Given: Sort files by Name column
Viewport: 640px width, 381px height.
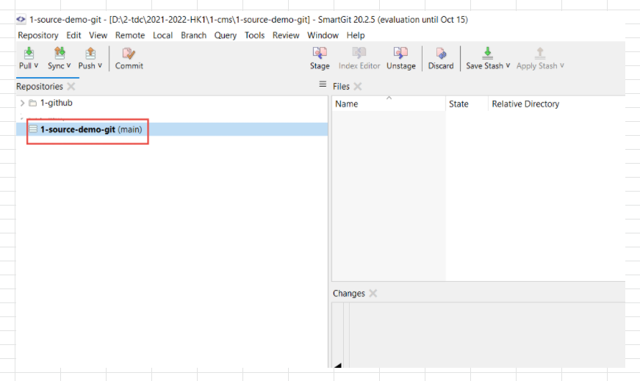Looking at the screenshot, I should pos(347,104).
